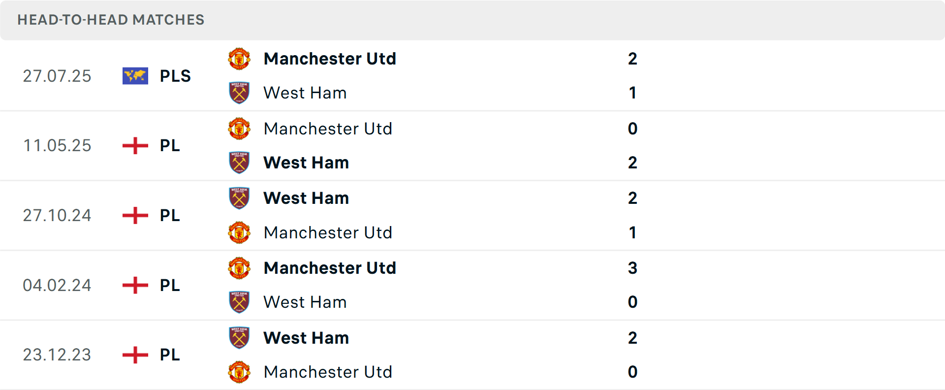Viewport: 945px width, 390px height.
Task: Select the West Ham badge in the 27.10.24 row
Action: [239, 198]
